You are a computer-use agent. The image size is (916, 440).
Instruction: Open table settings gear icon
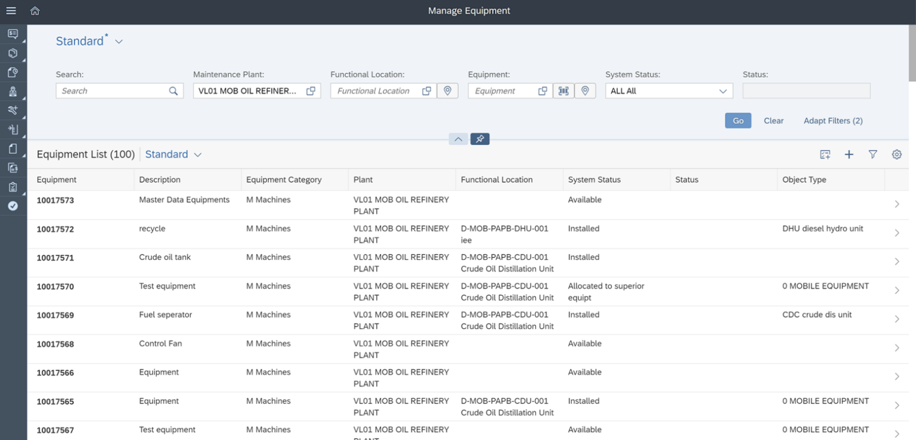(x=897, y=154)
